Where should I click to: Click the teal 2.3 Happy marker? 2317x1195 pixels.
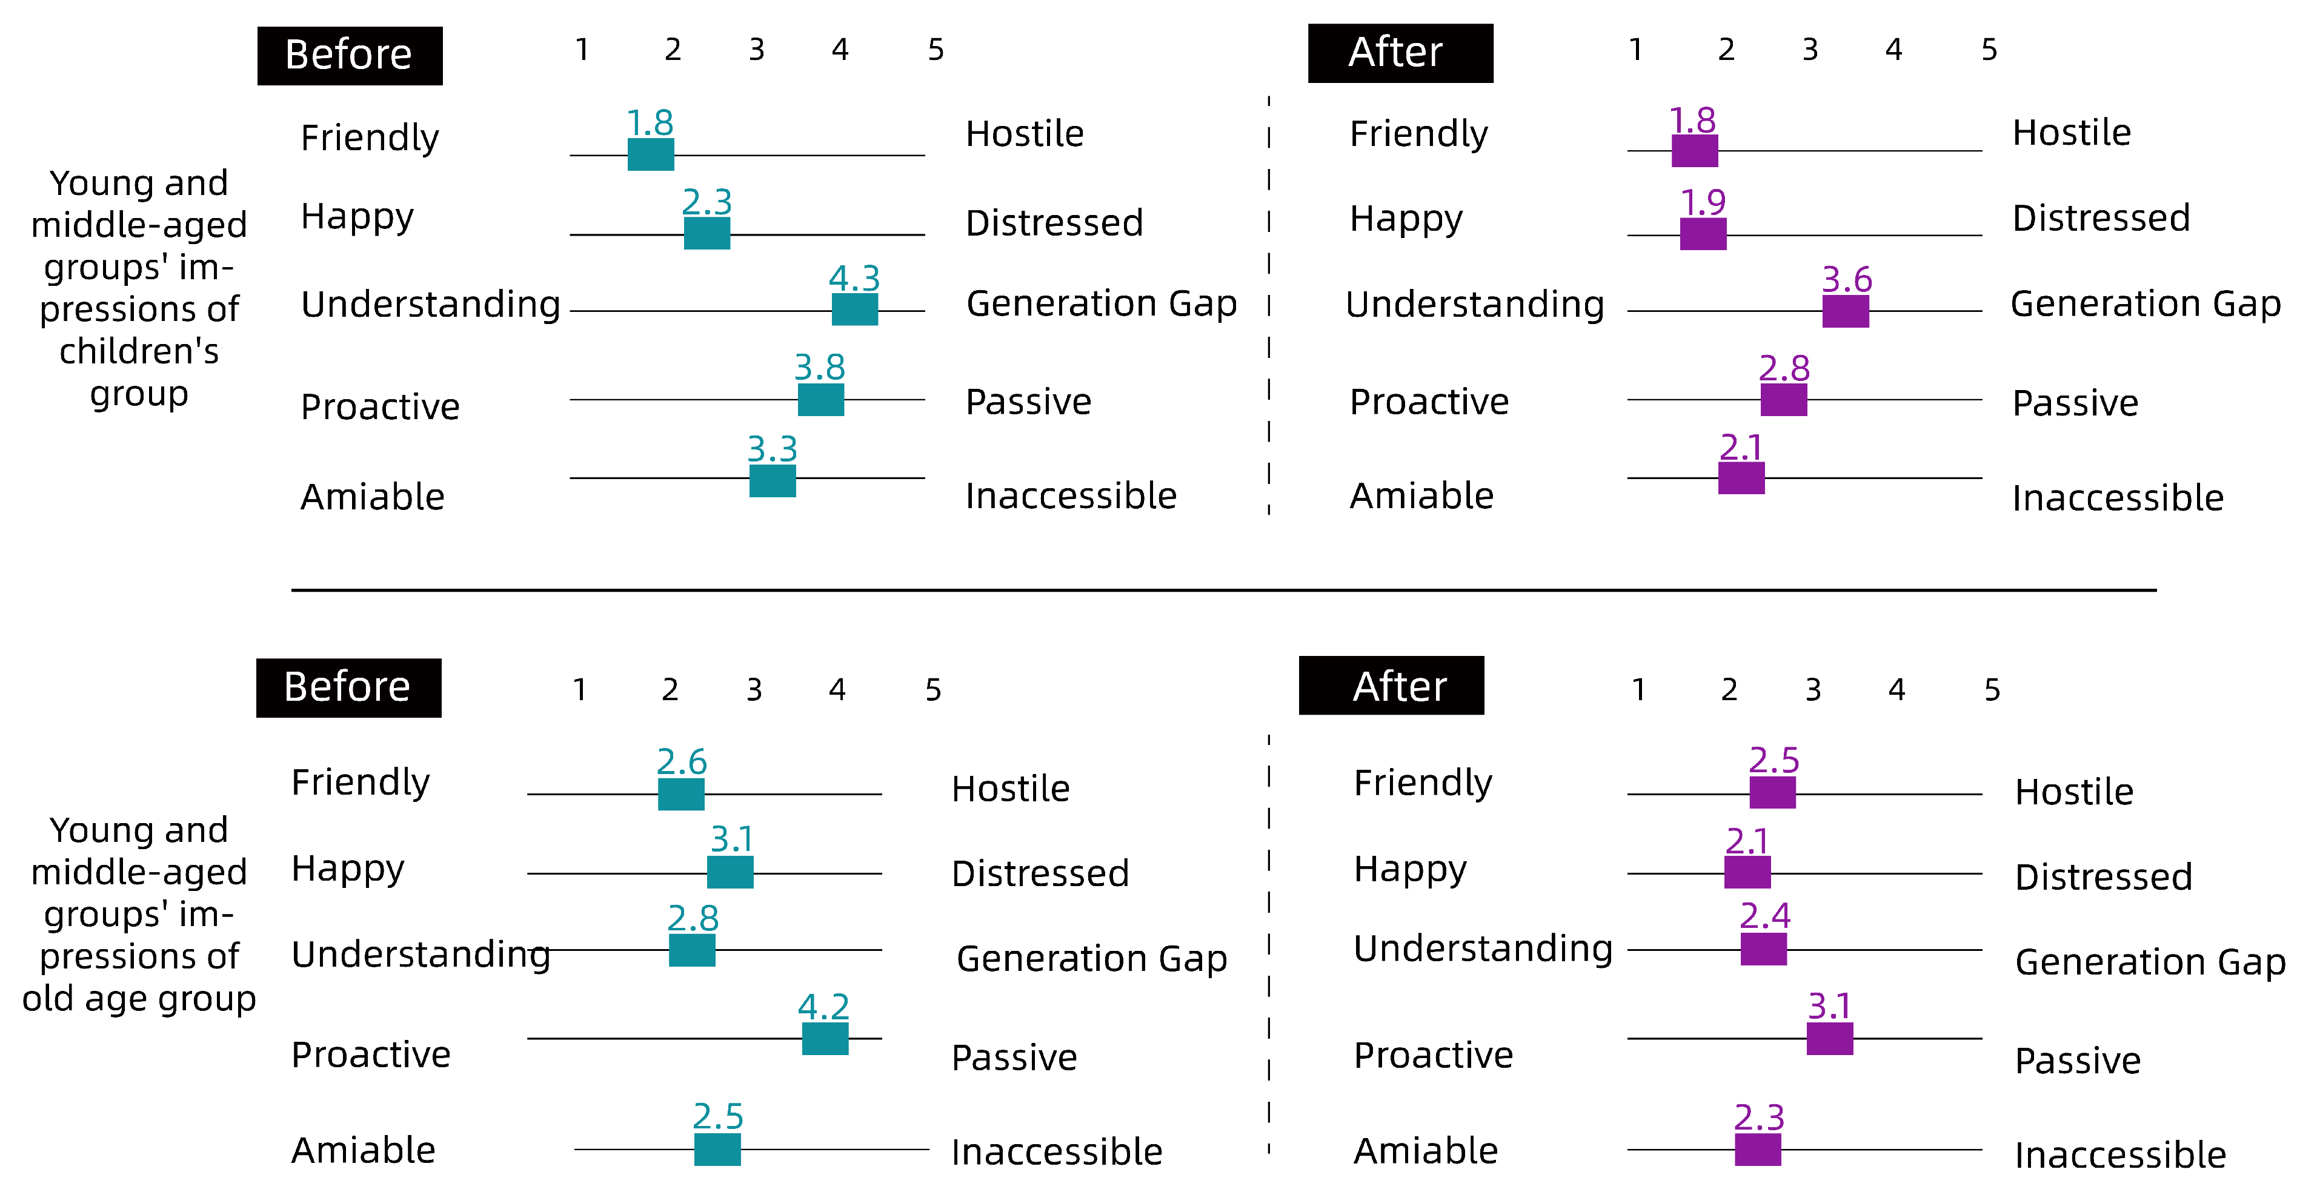point(706,234)
